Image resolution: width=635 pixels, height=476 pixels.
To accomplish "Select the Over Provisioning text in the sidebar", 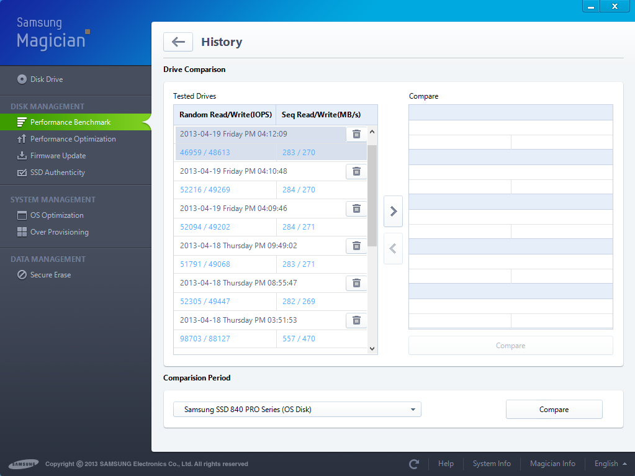I will pos(59,232).
